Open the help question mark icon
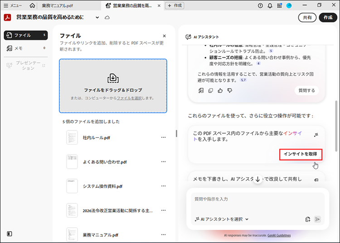340x243 pixels. click(x=260, y=5)
